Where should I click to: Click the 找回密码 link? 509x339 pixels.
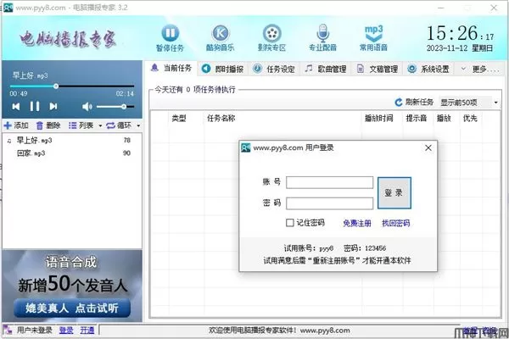click(x=396, y=223)
